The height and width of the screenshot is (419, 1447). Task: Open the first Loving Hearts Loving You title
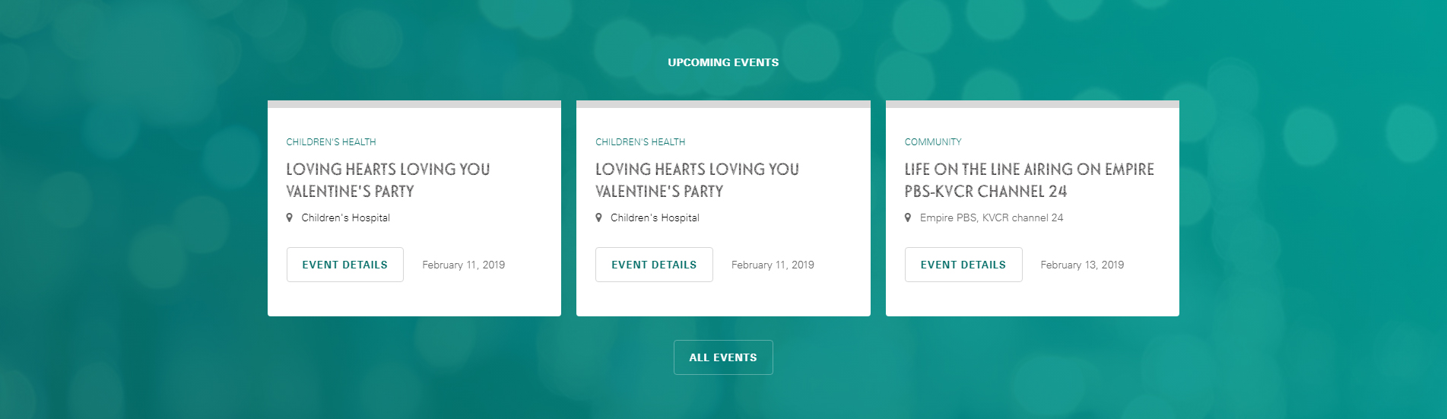coord(388,180)
